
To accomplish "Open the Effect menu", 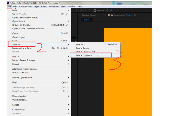I will (44, 6).
